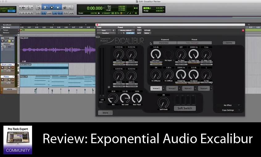The image size is (261, 157).
Task: Toggle plugin BYPASS button
Action: coord(147,30)
